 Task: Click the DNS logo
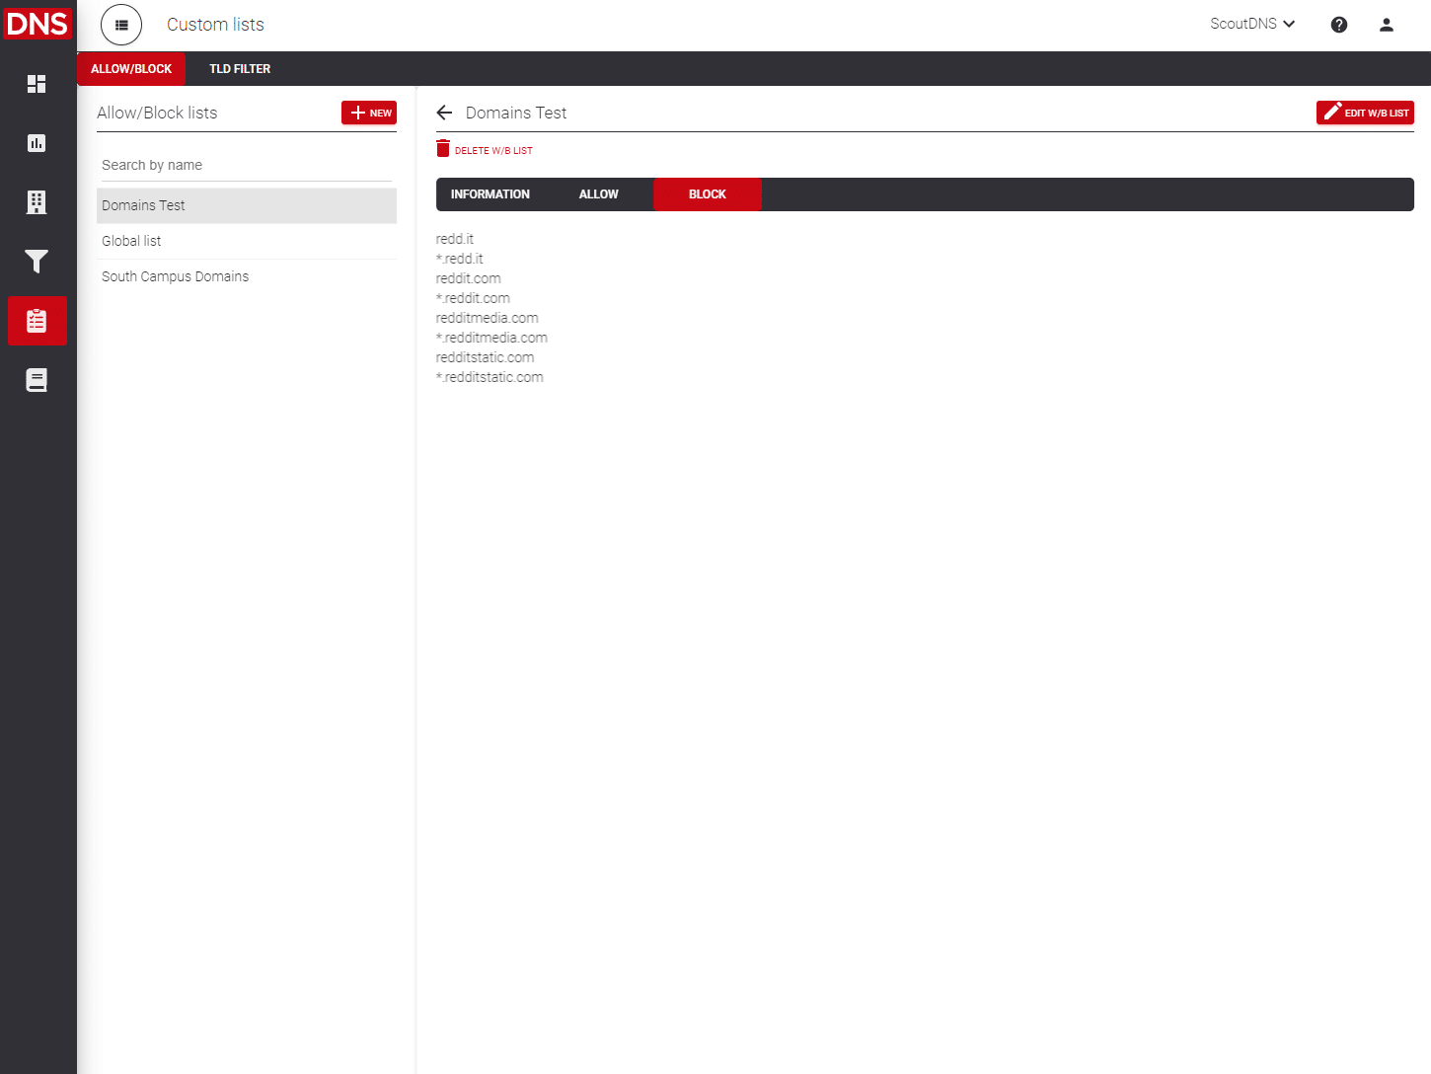(x=38, y=23)
